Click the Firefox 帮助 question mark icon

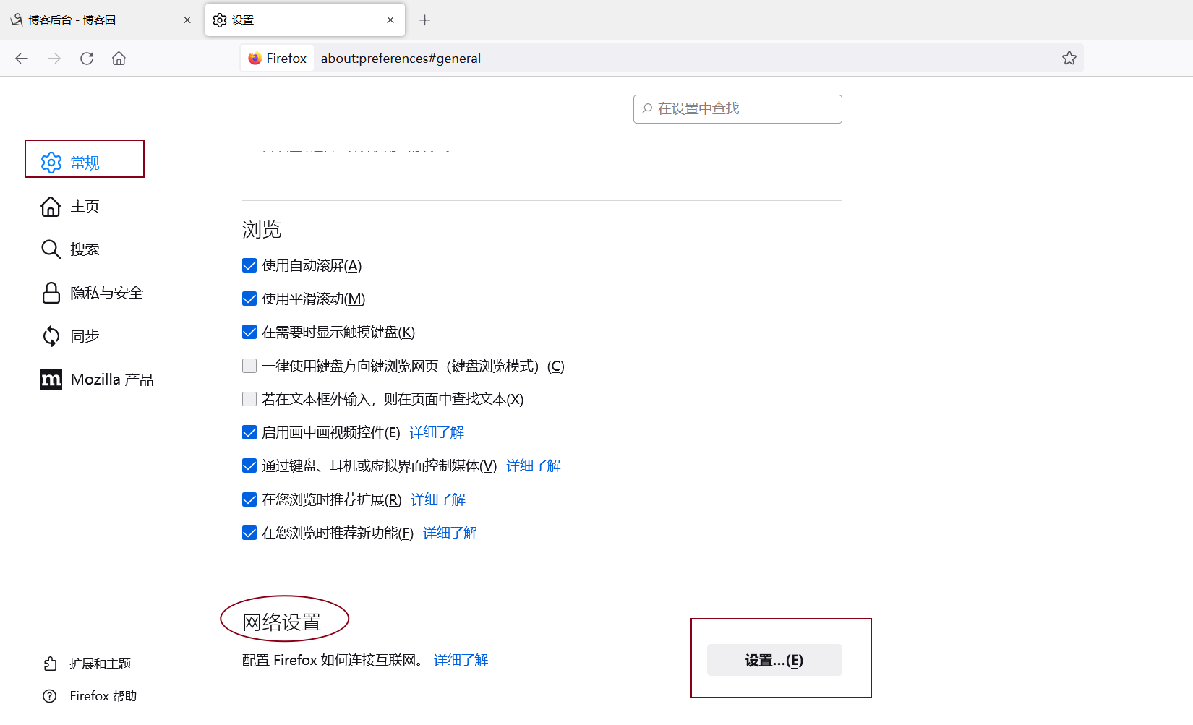coord(50,696)
